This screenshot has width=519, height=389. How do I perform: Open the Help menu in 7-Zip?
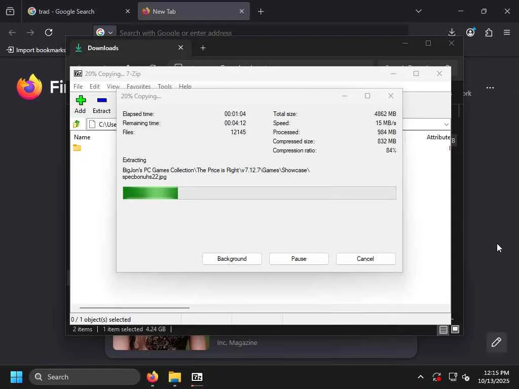185,86
